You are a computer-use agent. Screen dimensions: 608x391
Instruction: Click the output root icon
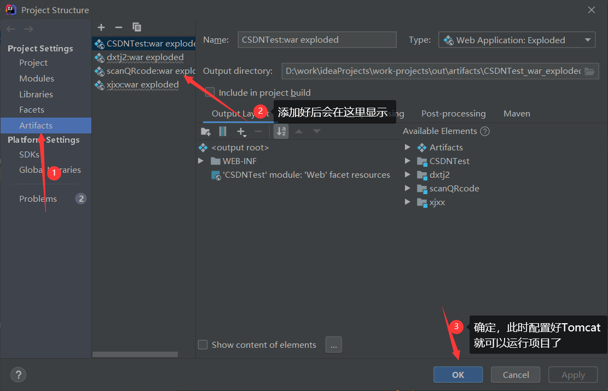point(203,148)
